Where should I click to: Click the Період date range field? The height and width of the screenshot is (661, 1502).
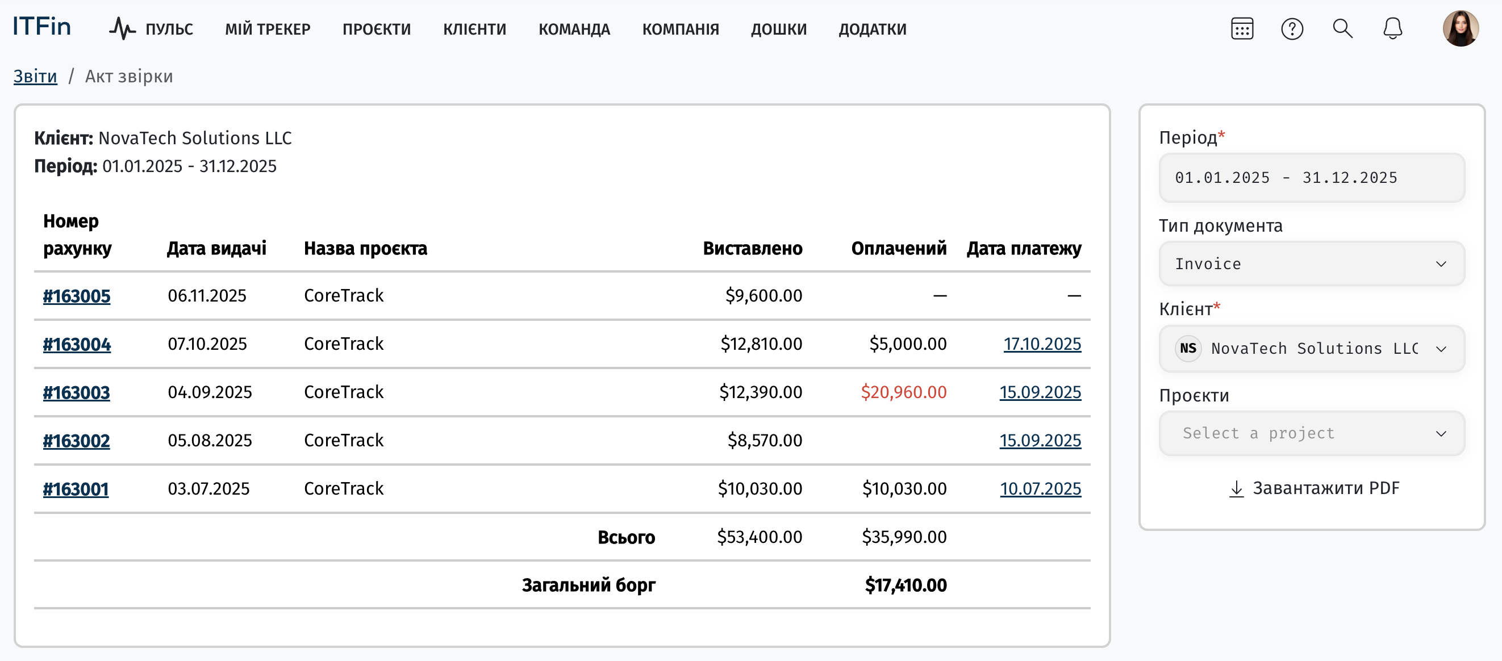(1311, 178)
